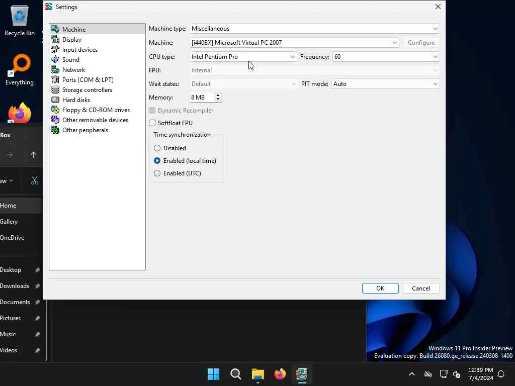Open the Machine model dropdown
515x386 pixels.
(x=294, y=43)
